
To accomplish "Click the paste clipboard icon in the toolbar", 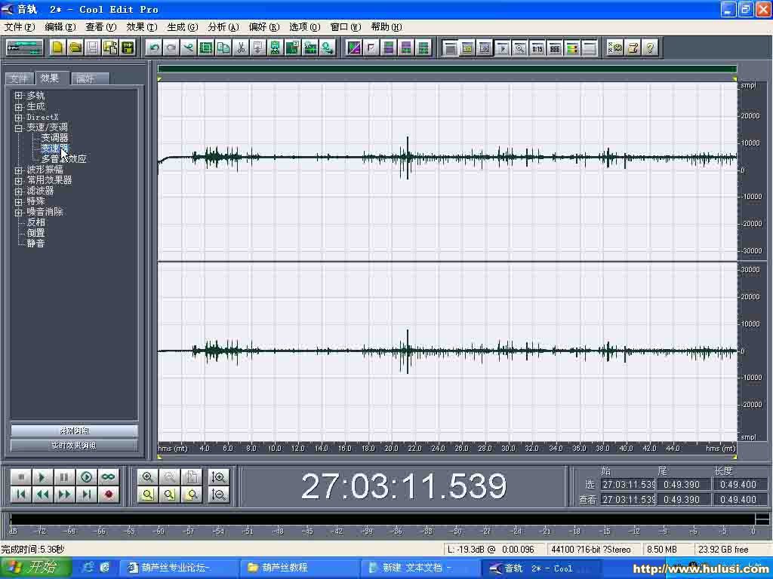I will (x=258, y=47).
